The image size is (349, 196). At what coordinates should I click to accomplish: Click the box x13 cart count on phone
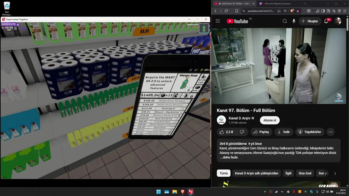167,95
